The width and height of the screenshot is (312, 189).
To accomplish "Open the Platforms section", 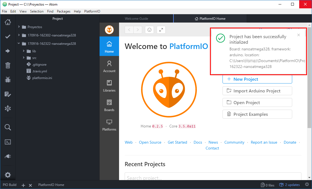I will point(109,125).
